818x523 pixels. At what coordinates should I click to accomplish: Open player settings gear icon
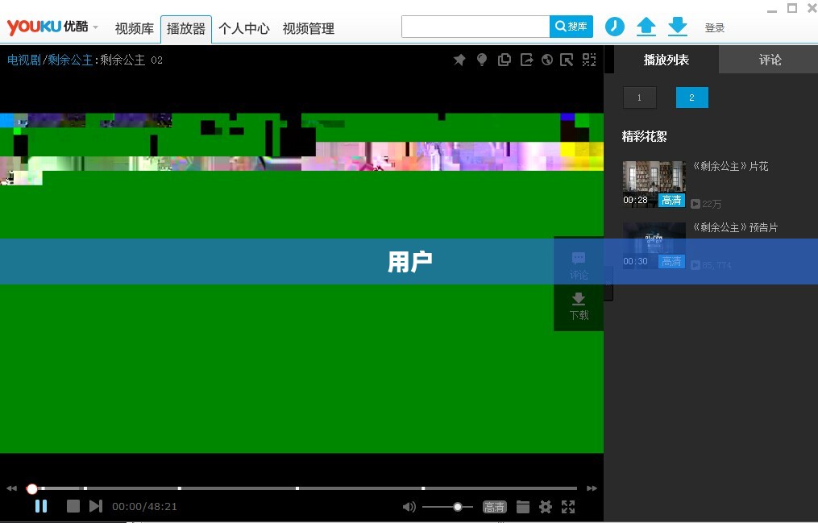pos(545,506)
